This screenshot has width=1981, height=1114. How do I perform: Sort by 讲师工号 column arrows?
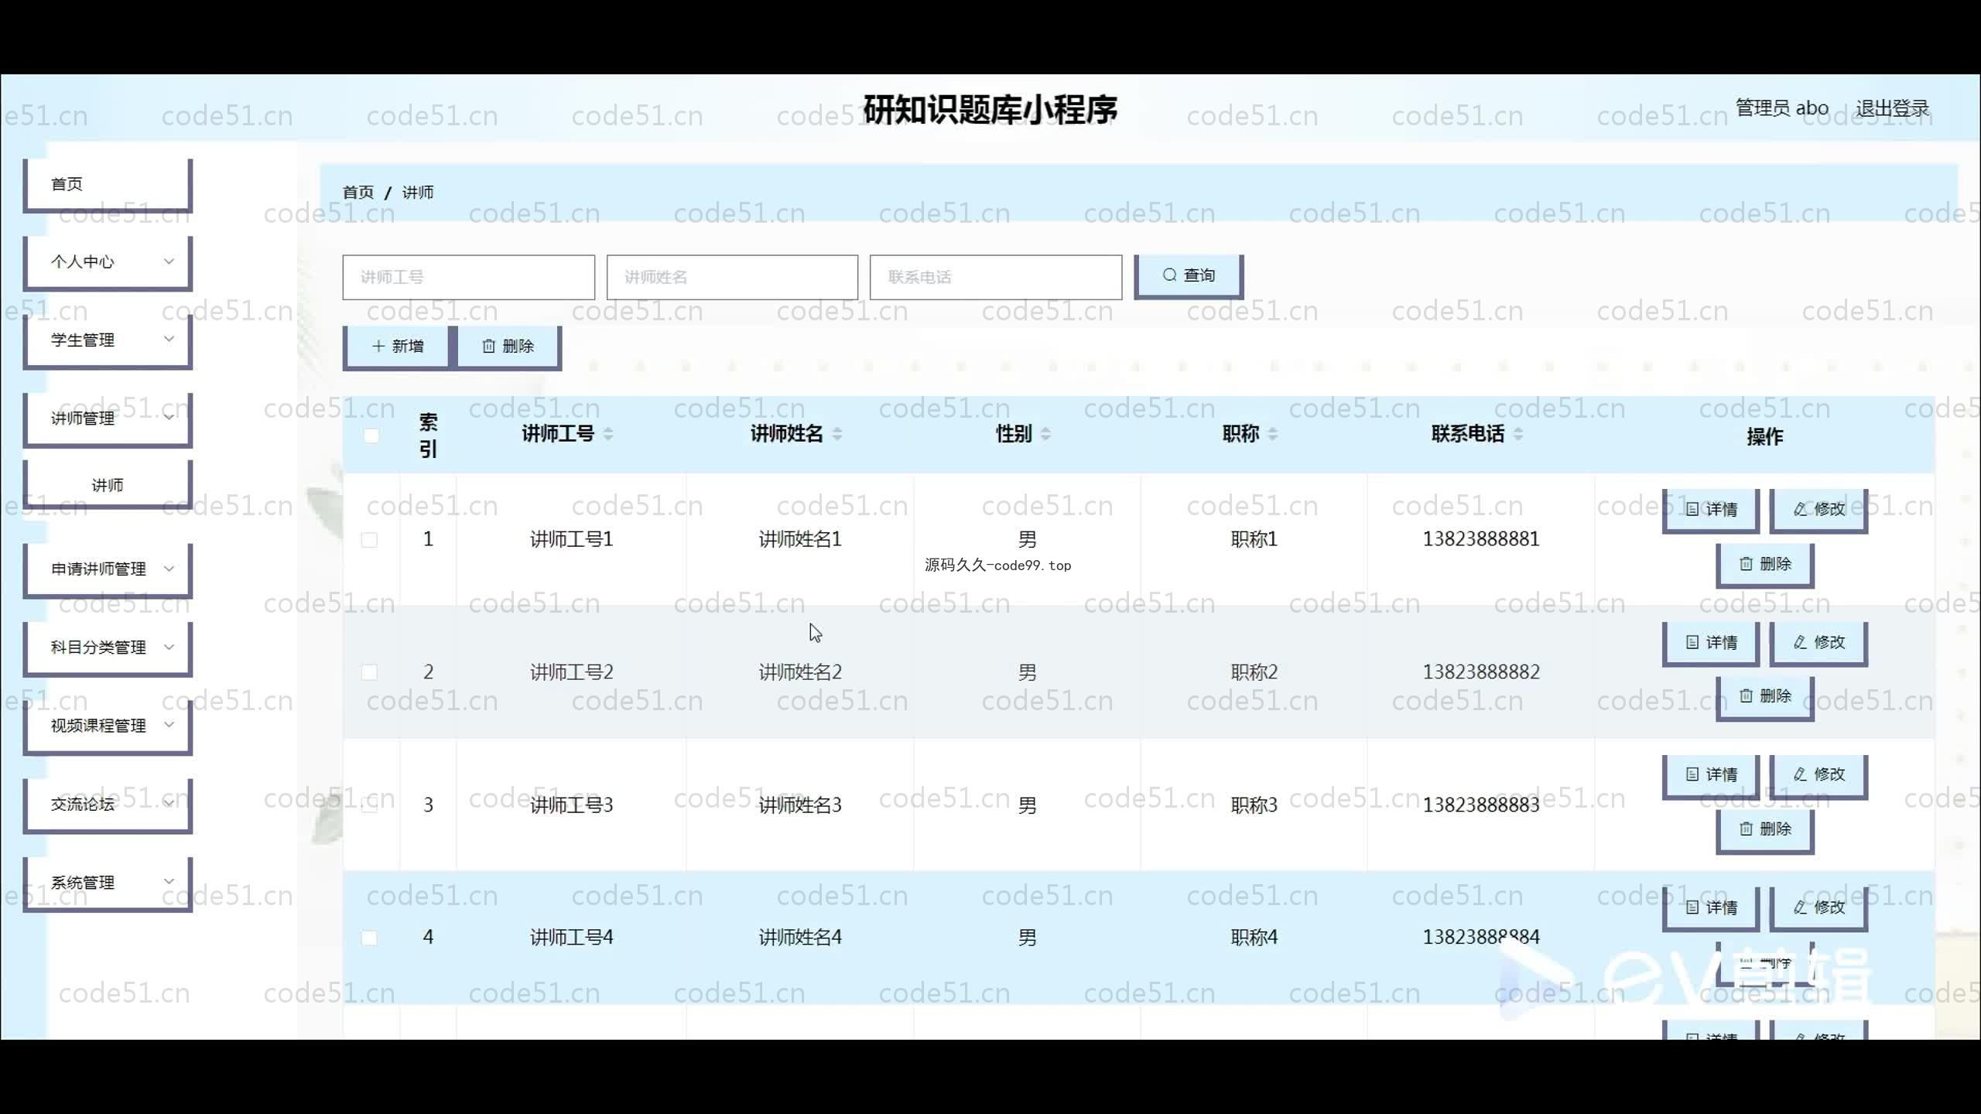pyautogui.click(x=608, y=434)
